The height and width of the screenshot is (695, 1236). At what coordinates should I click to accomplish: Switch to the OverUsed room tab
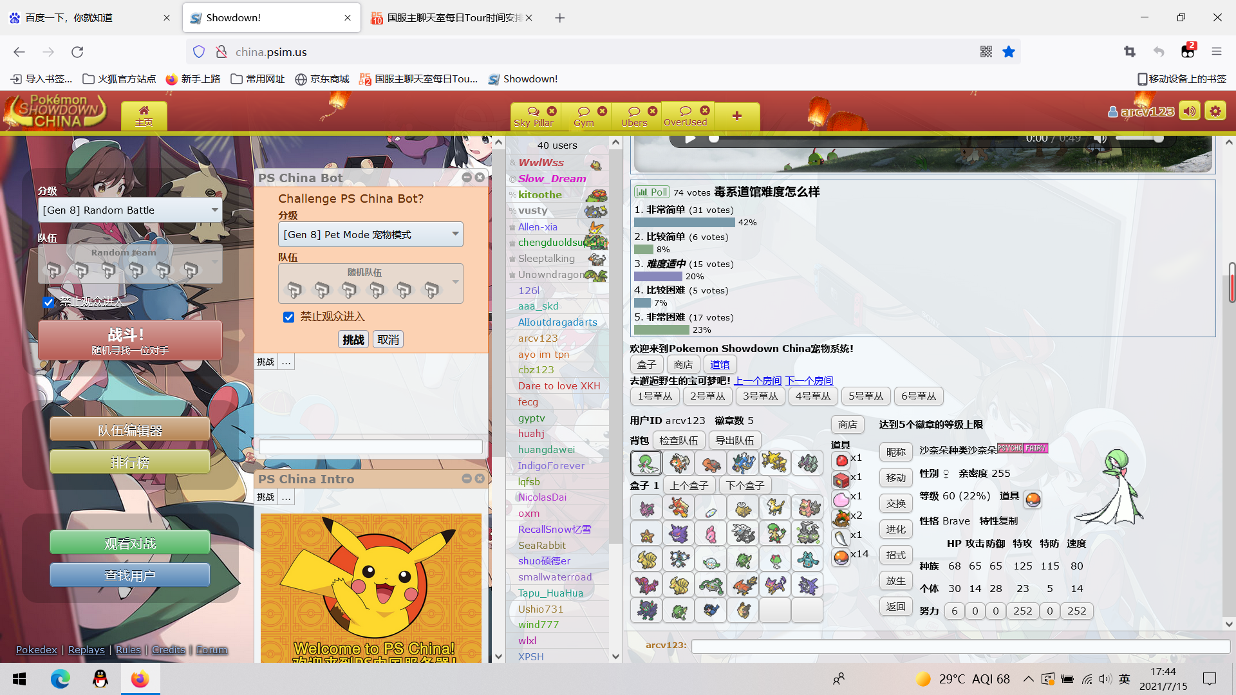click(686, 116)
